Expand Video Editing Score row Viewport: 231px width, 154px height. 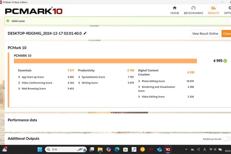(139, 97)
